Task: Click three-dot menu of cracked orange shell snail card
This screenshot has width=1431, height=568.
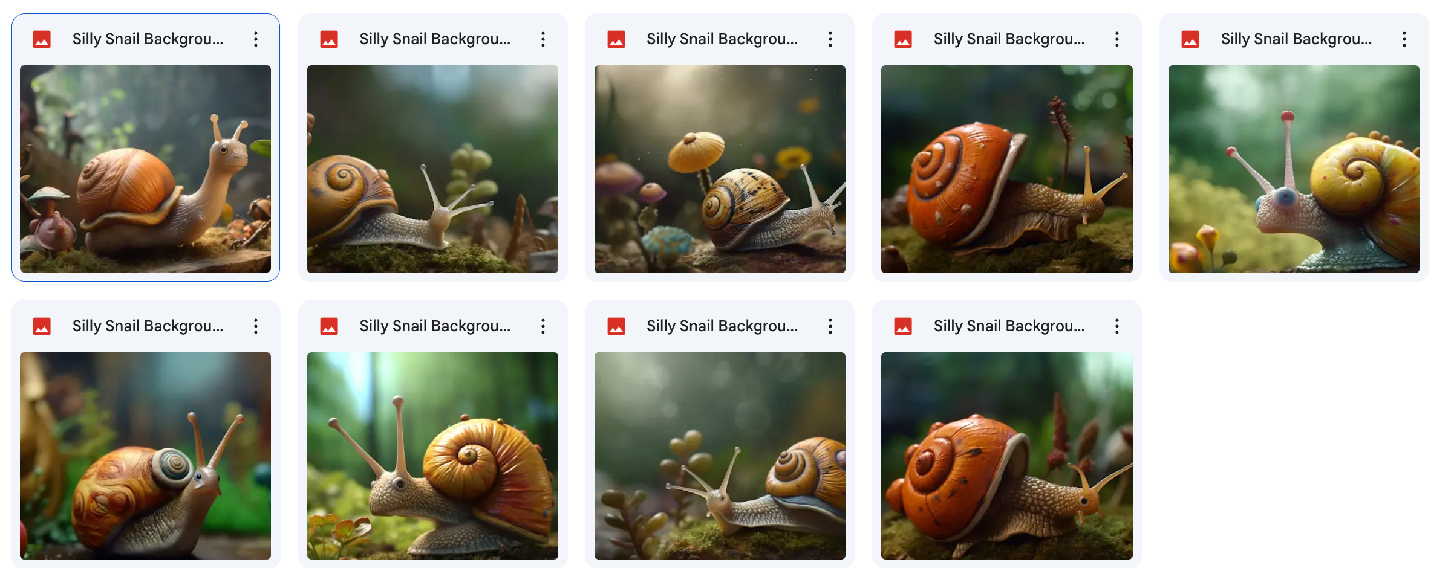Action: (x=1116, y=326)
